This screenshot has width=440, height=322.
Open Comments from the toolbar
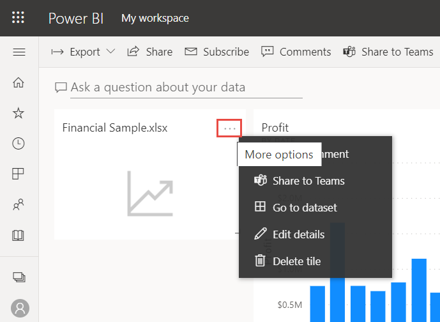pyautogui.click(x=296, y=52)
